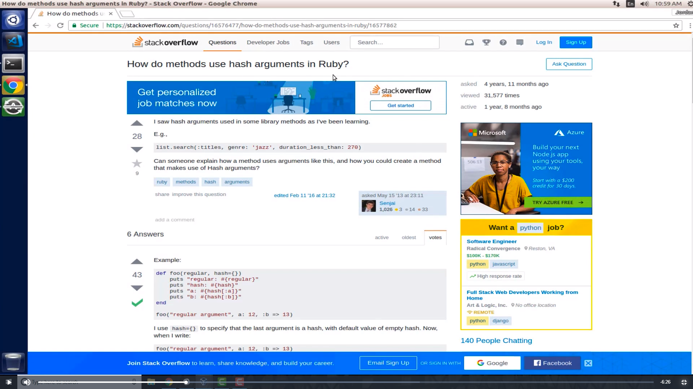Open Full Stack Web Developers job listing
Viewport: 693px width, 389px height.
point(522,295)
